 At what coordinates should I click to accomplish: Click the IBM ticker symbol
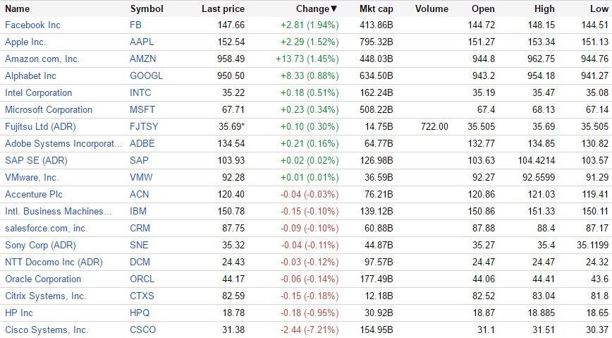coord(139,212)
